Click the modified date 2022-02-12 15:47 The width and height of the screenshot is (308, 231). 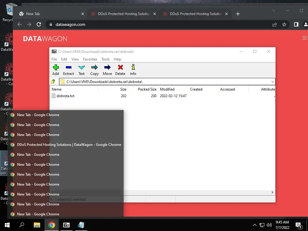pos(173,96)
